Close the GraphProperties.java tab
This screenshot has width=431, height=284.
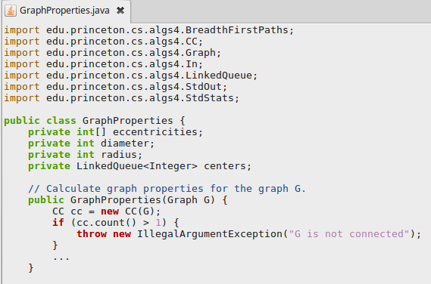tap(120, 11)
